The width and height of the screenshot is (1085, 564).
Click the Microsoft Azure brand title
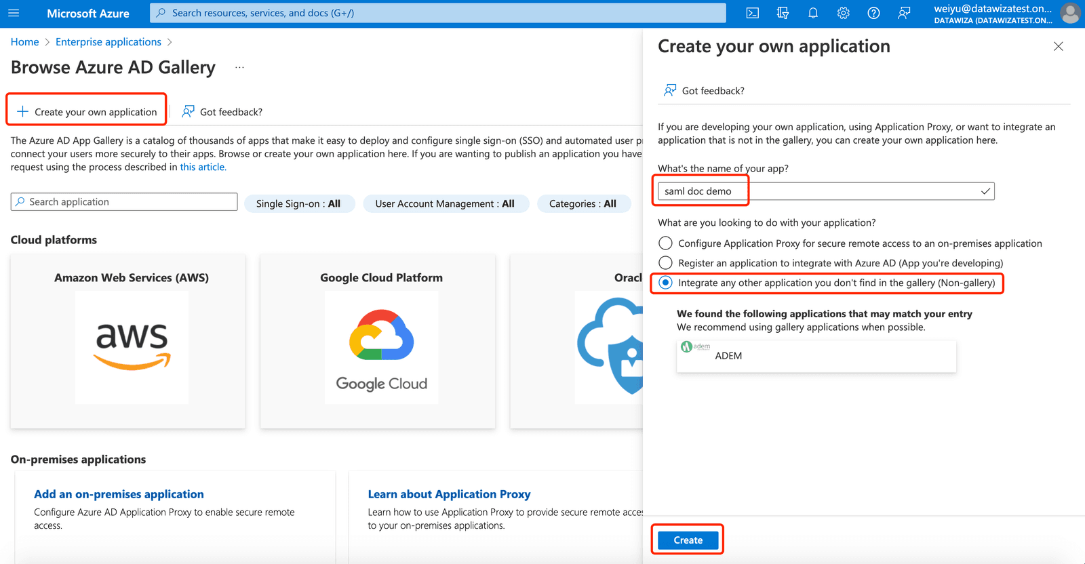(x=88, y=13)
